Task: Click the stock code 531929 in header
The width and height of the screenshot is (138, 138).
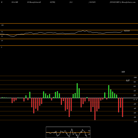Action: click(92, 2)
